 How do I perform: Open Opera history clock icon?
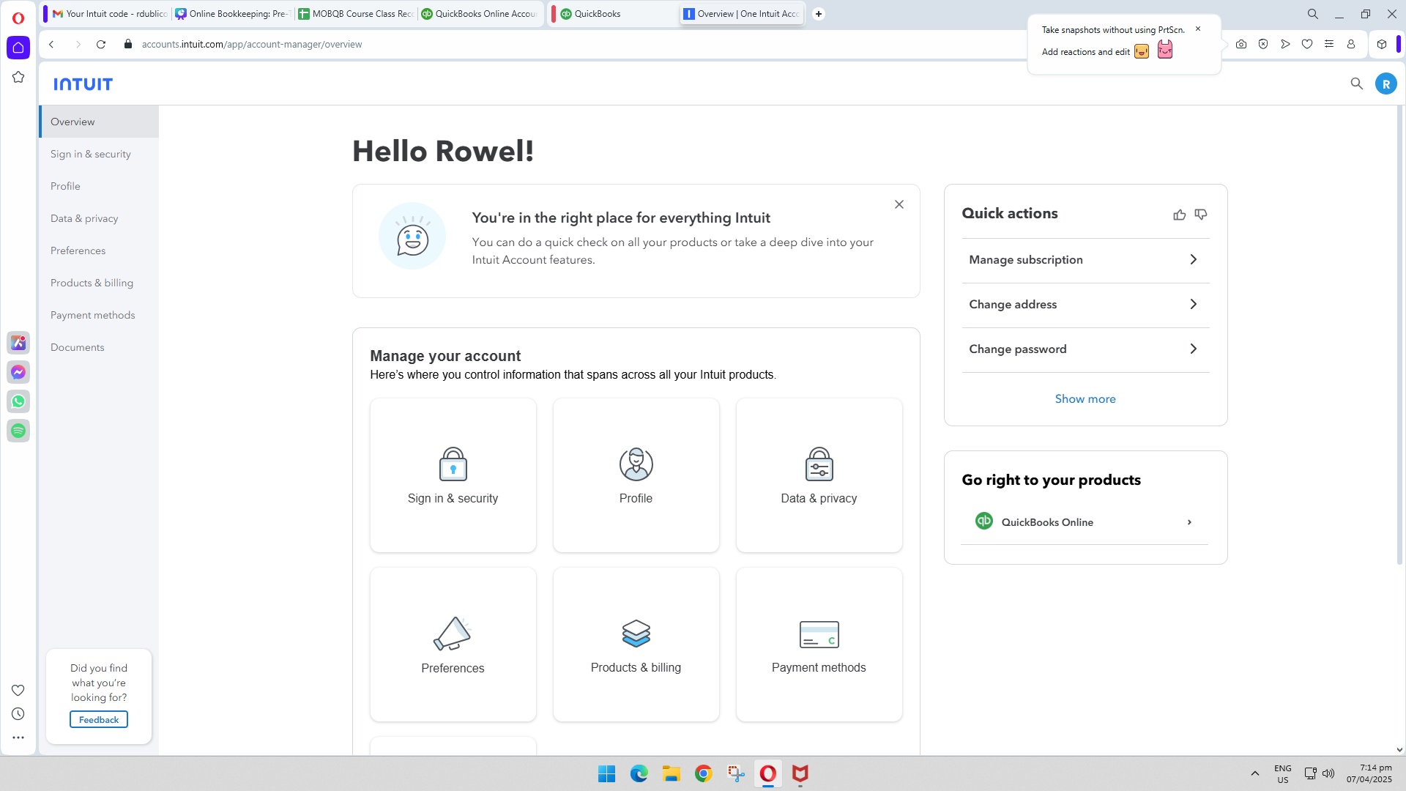[x=18, y=714]
